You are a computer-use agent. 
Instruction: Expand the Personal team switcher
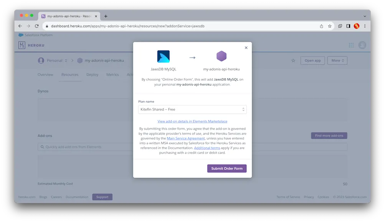click(x=57, y=61)
